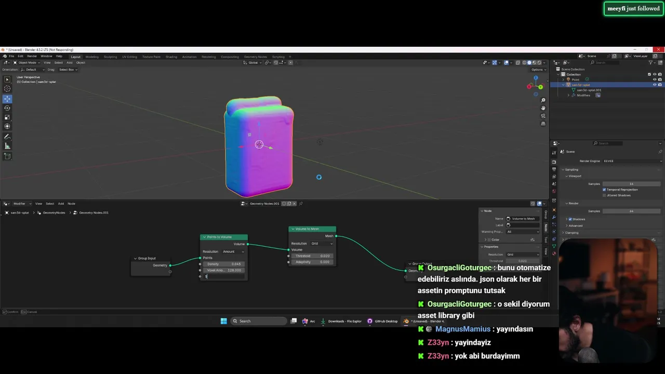
Task: Expand the Advanced render subpanel
Action: click(574, 225)
